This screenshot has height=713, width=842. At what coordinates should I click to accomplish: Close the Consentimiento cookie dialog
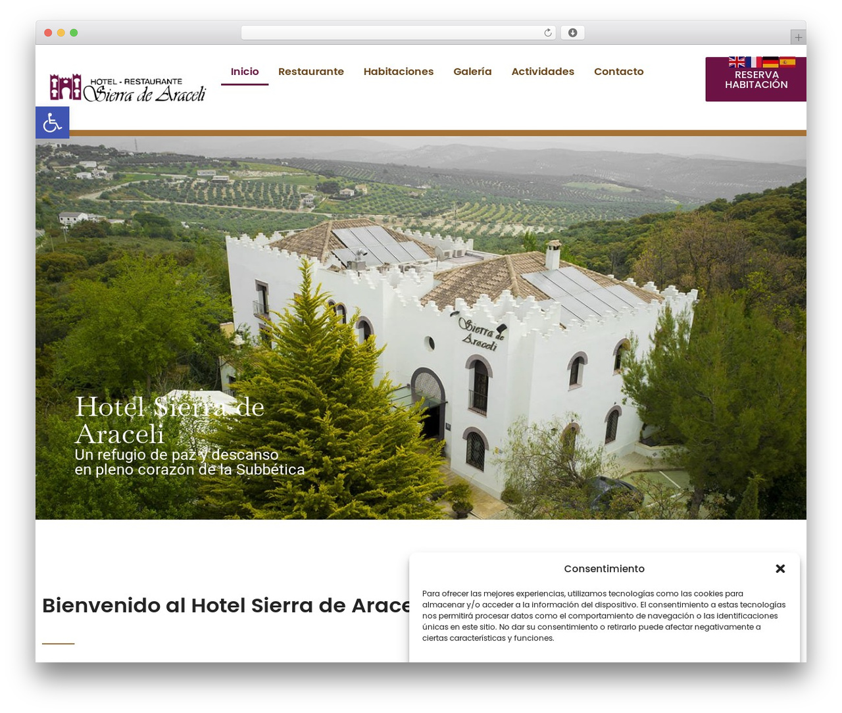pos(780,568)
